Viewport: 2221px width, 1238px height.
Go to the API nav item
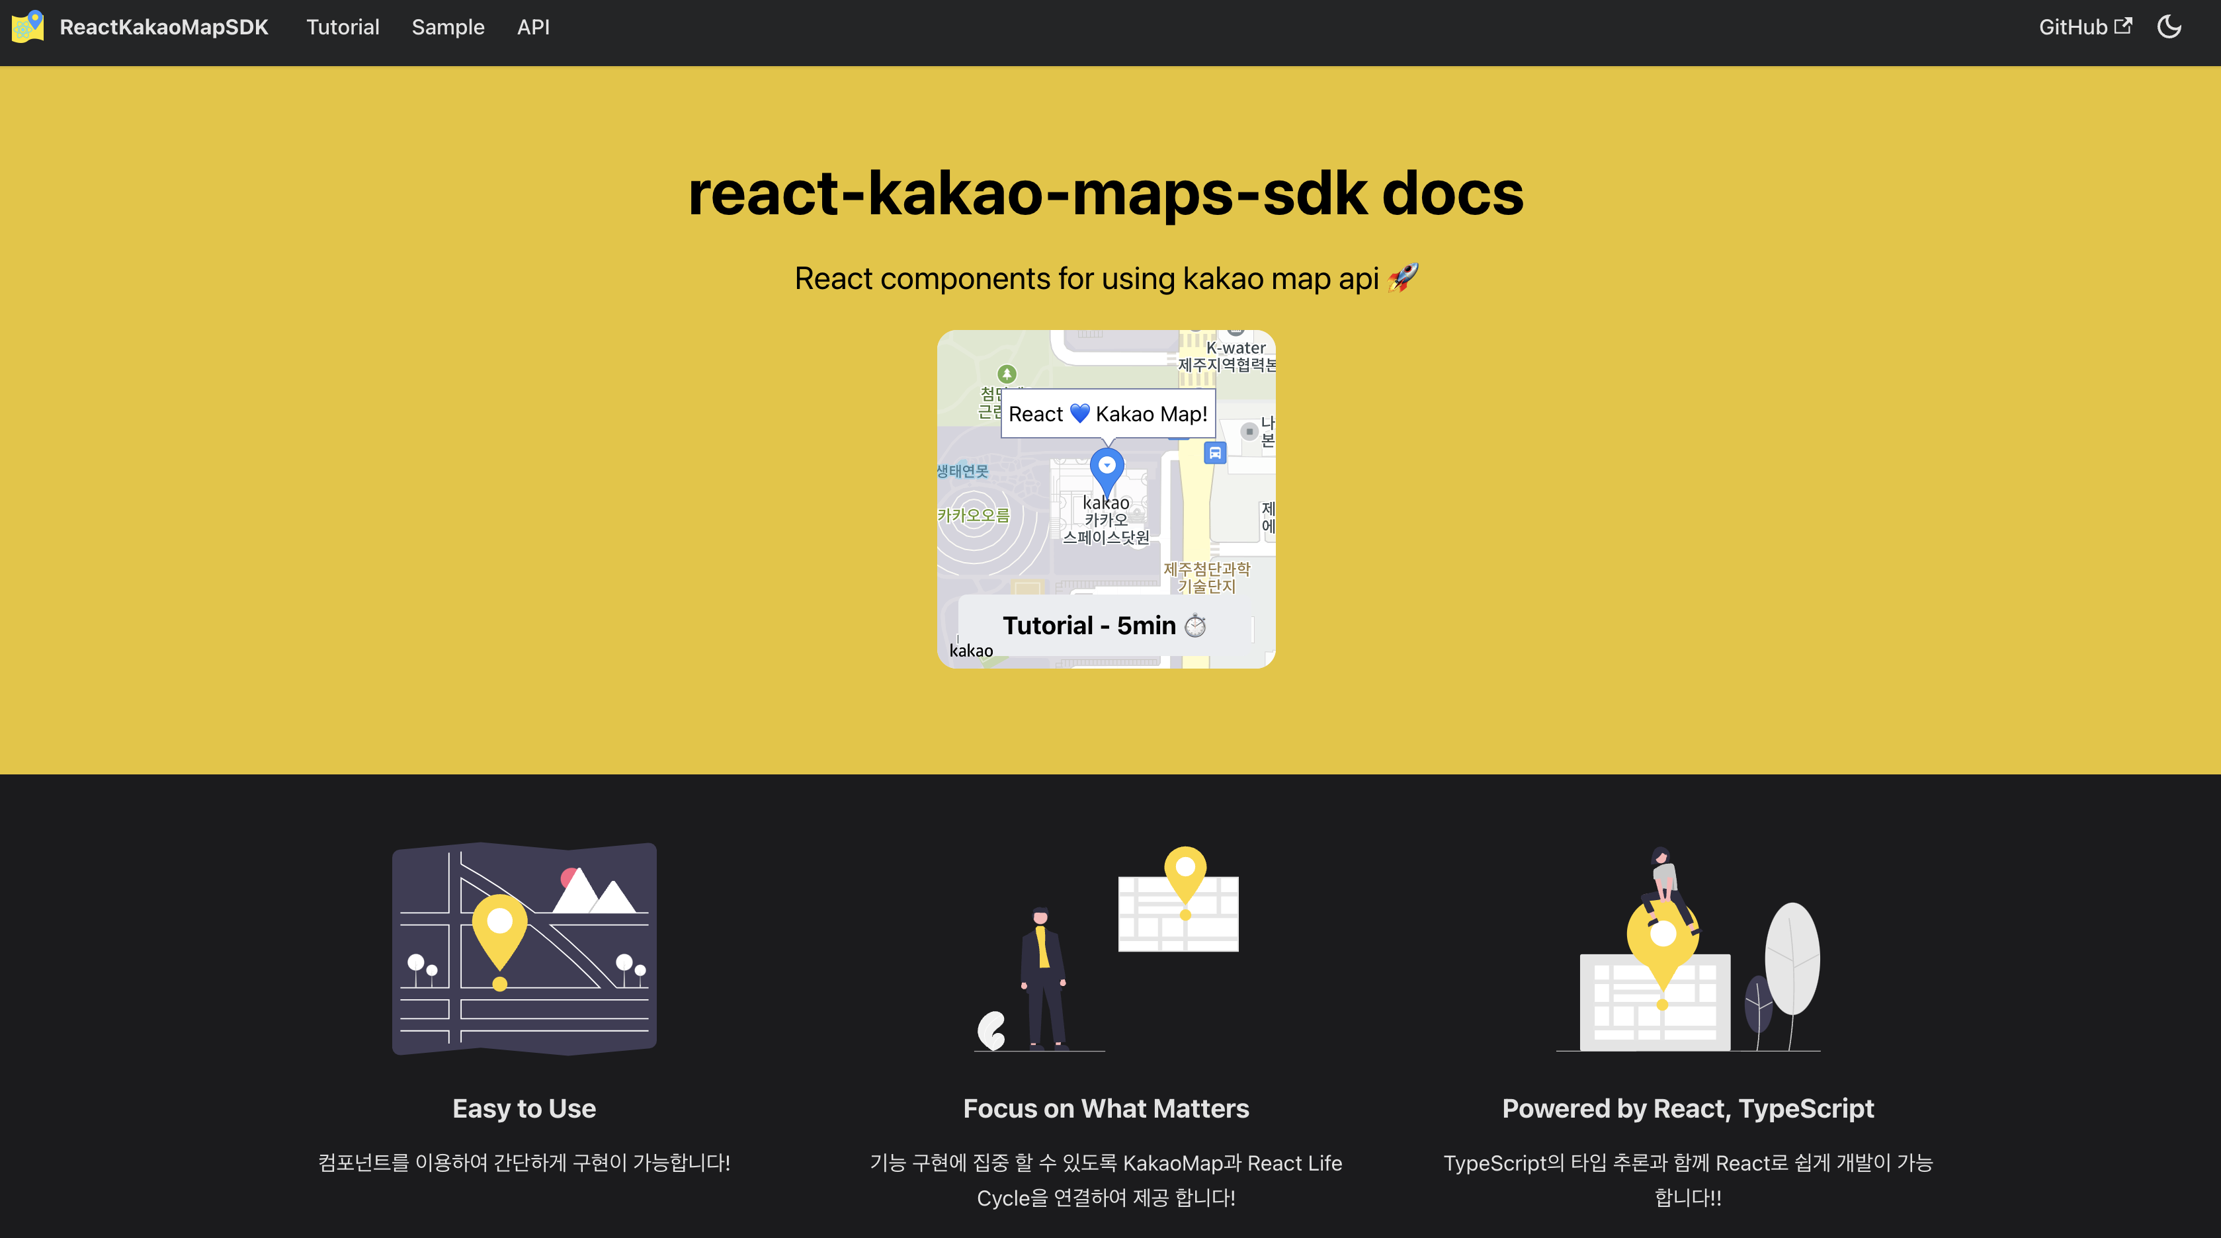533,26
